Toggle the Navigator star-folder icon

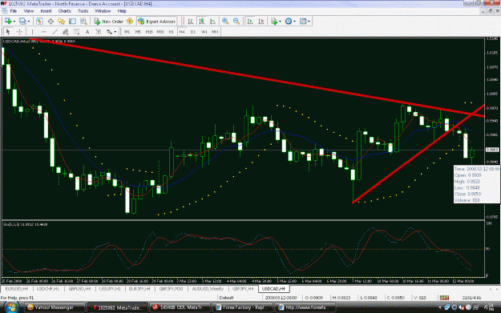pyautogui.click(x=62, y=22)
